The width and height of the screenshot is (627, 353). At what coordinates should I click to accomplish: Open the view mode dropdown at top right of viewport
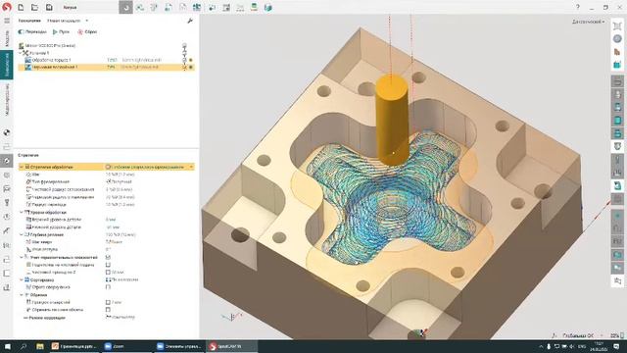pyautogui.click(x=588, y=22)
